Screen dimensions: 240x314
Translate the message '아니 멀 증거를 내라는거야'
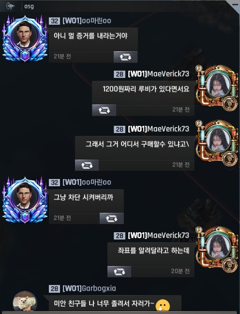(125, 57)
